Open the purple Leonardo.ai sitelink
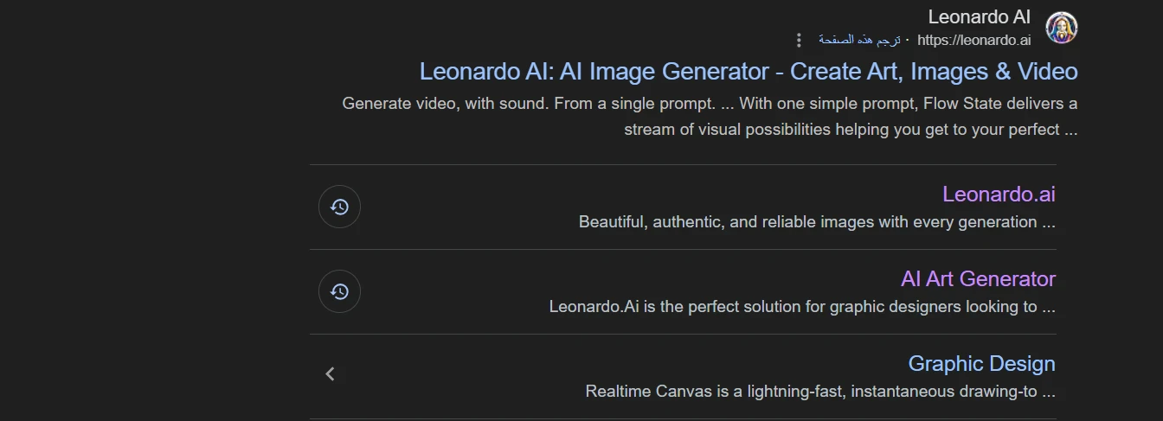Screen dimensions: 1163x421 pyautogui.click(x=999, y=194)
